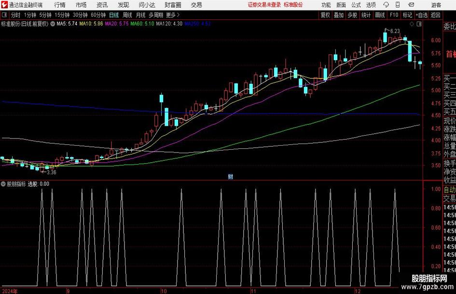Screen dimensions: 456x294
Task: Click the MA120: 4.30 label
Action: click(x=169, y=24)
